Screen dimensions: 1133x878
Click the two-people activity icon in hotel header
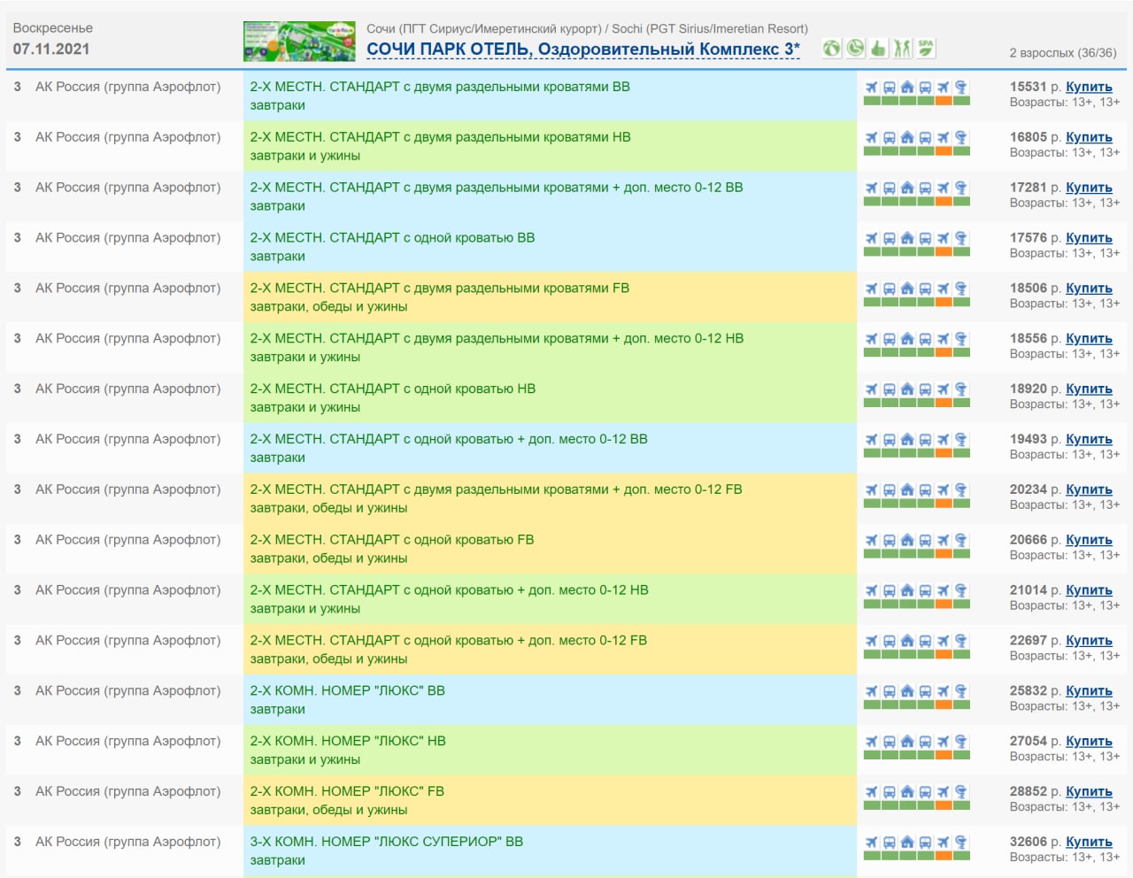[x=902, y=48]
